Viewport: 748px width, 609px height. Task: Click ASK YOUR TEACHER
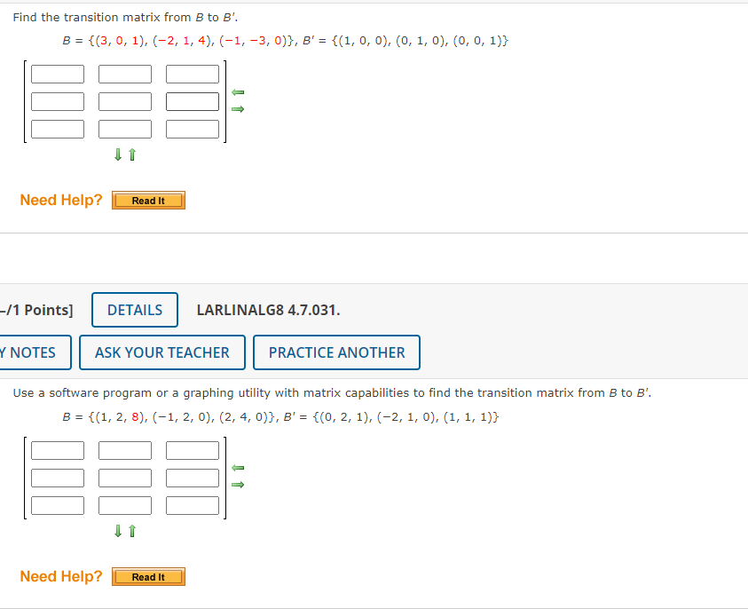coord(161,352)
